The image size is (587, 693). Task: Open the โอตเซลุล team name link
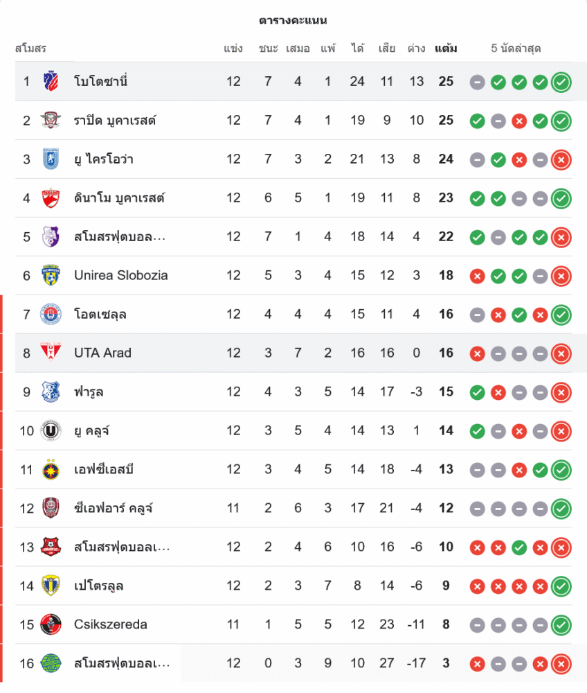(100, 315)
